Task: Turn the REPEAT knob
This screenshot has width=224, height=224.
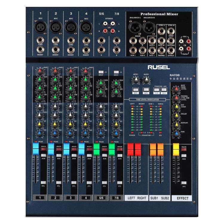Action: [177, 125]
